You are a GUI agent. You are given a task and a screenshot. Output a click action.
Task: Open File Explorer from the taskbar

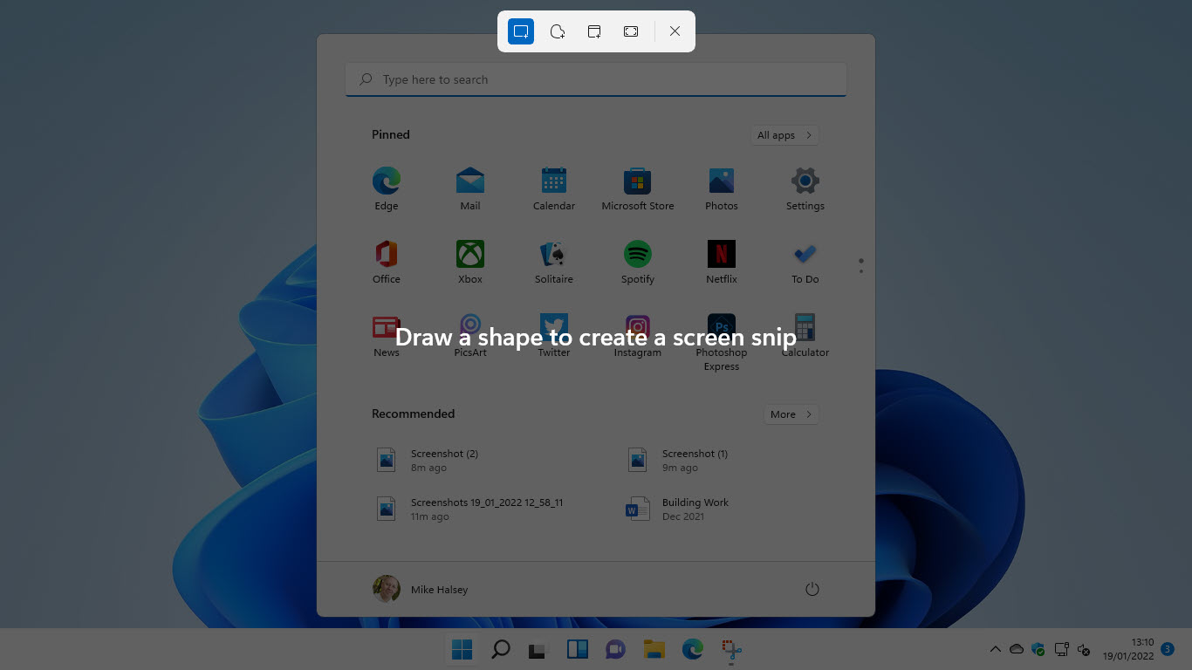click(x=654, y=649)
